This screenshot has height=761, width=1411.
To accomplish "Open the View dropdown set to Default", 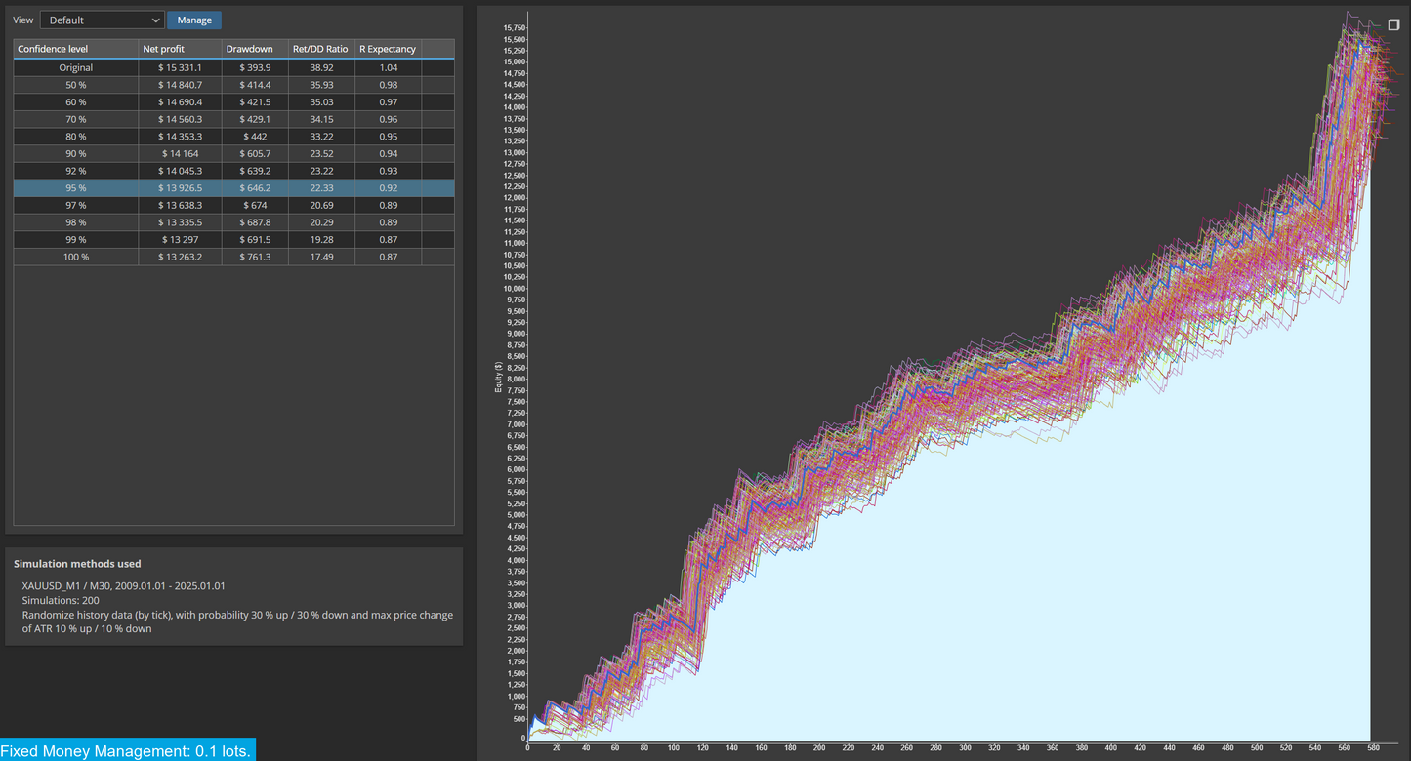I will pos(103,20).
